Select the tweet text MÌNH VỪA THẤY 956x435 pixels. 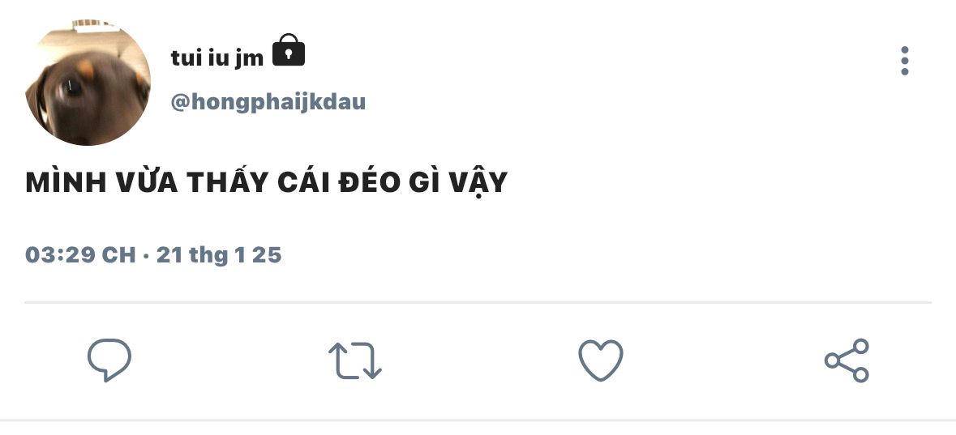[148, 182]
